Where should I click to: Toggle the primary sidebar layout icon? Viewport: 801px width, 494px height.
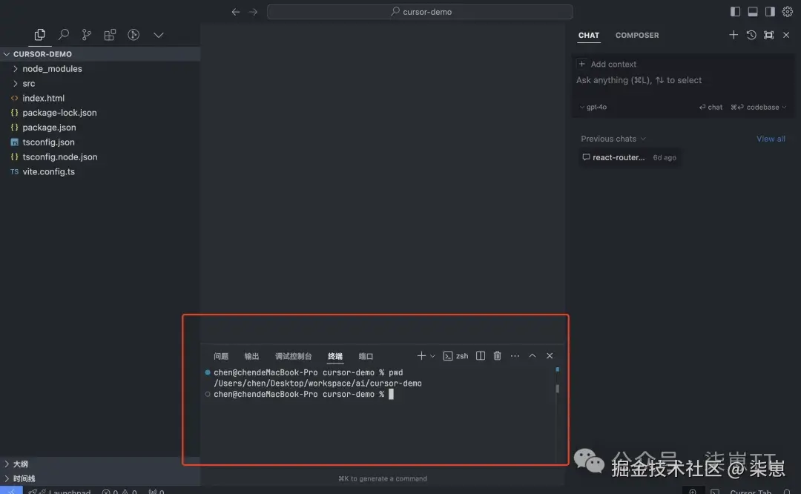(735, 11)
